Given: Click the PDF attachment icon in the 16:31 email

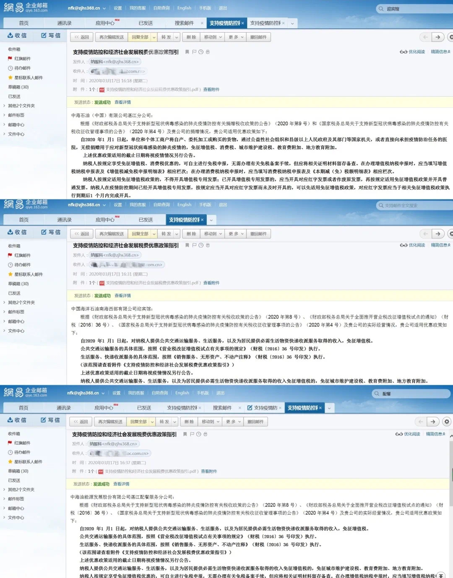Looking at the screenshot, I should [102, 283].
